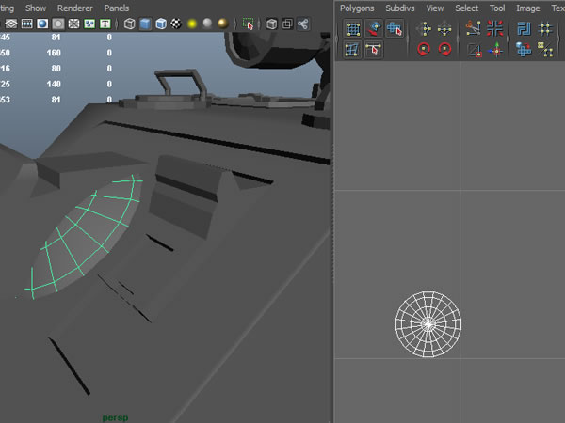The width and height of the screenshot is (565, 423).
Task: Rotate UVs counterclockwise
Action: coord(424,49)
